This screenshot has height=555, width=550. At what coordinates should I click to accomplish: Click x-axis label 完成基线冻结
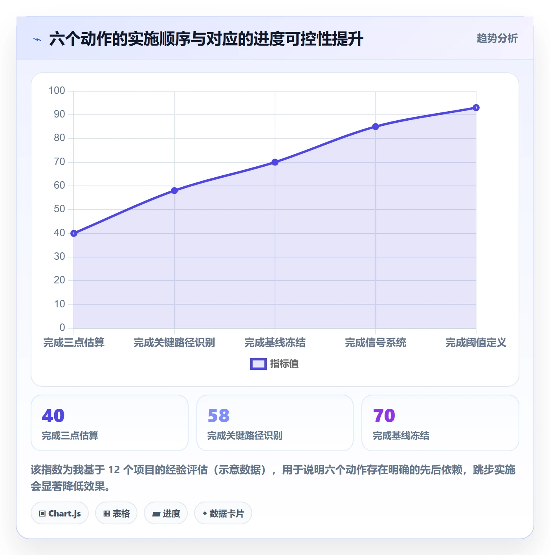[x=275, y=343]
